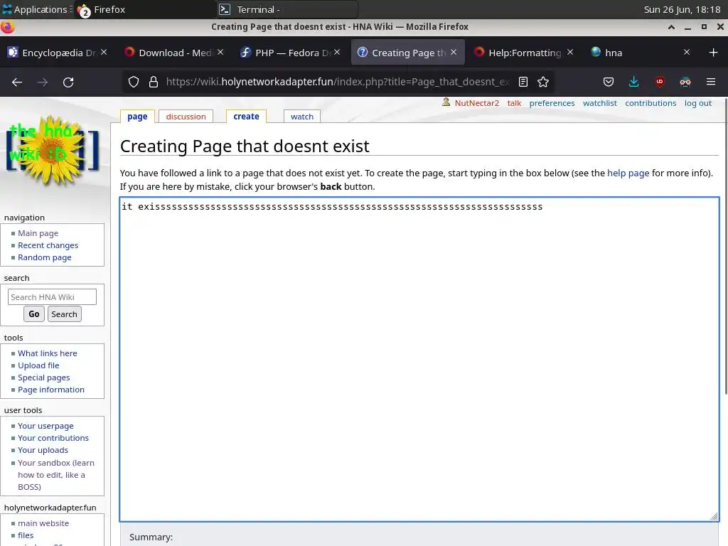Open 'preferences' link
Image resolution: width=728 pixels, height=546 pixels.
point(552,103)
